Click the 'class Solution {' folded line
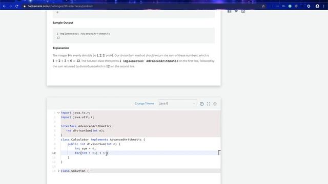The height and width of the screenshot is (184, 328). pos(75,171)
